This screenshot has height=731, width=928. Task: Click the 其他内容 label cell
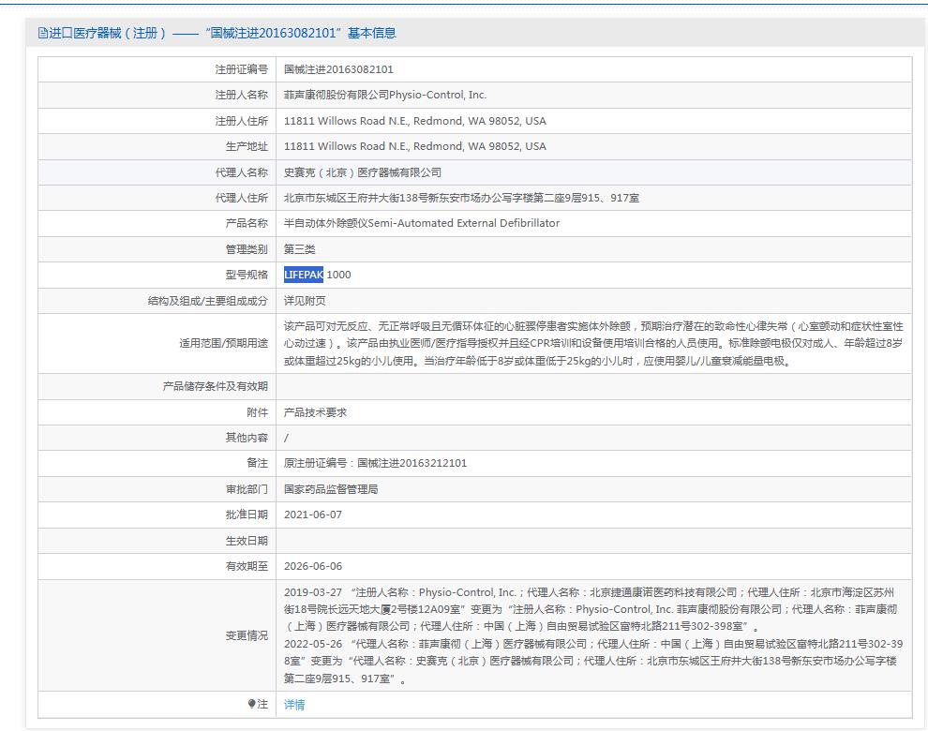pos(157,438)
